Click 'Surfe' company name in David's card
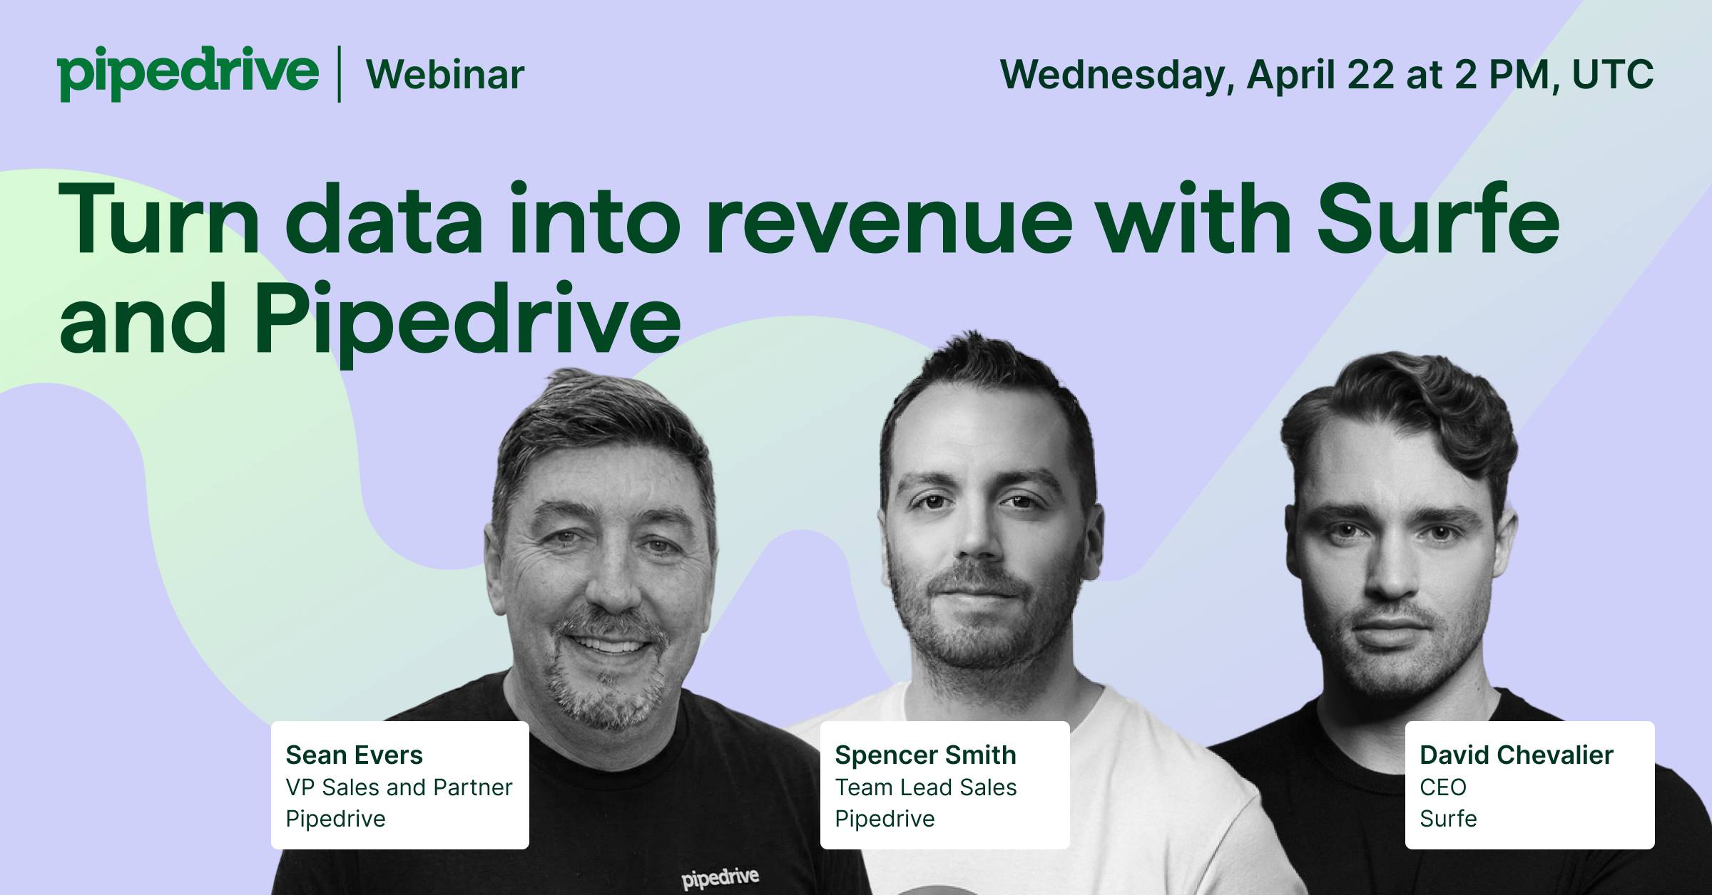The image size is (1712, 895). pos(1448,819)
